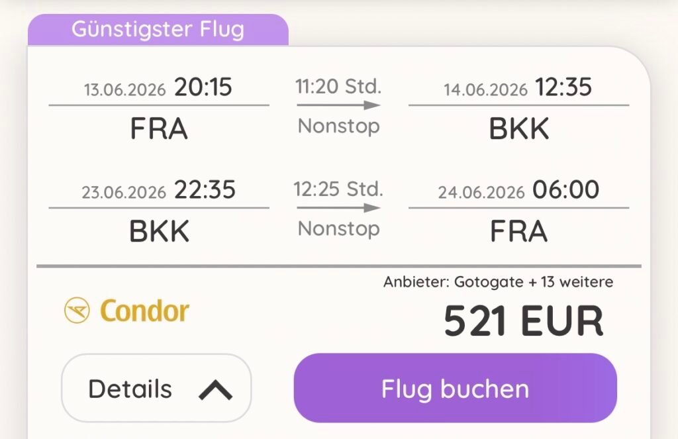
Task: Click Anbieter Gotogate + 13 weitere
Action: [498, 282]
